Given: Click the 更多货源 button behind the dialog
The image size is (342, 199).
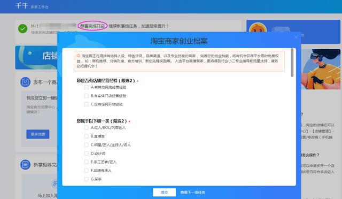Looking at the screenshot, I should (x=38, y=134).
